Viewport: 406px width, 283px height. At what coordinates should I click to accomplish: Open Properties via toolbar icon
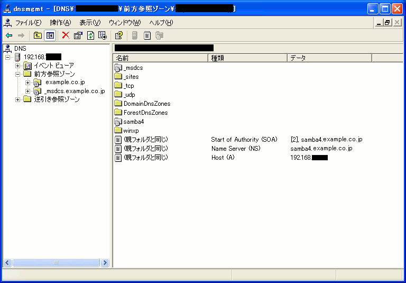pos(78,35)
